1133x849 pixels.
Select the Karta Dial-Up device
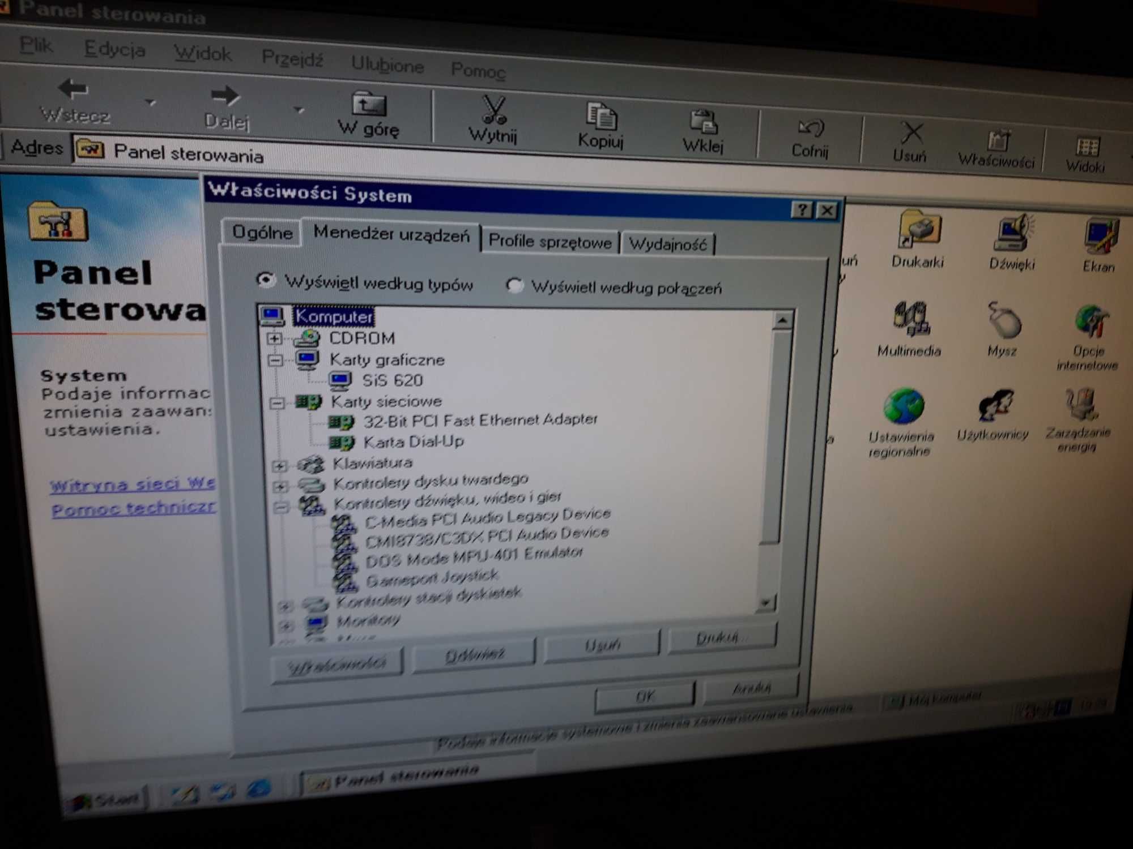pos(414,441)
